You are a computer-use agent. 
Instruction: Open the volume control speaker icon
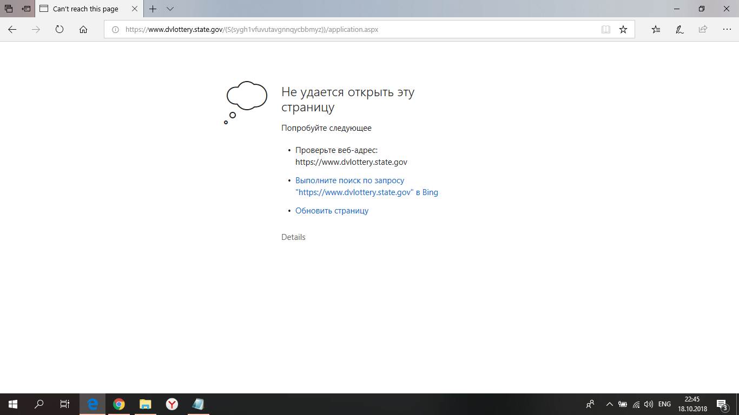coord(649,404)
